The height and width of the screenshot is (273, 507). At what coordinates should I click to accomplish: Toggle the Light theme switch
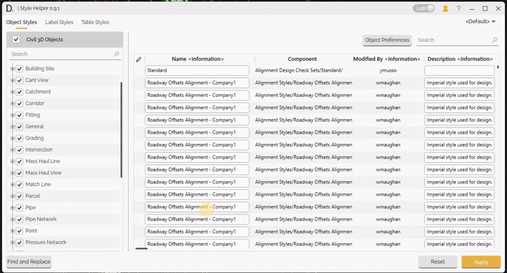[424, 8]
